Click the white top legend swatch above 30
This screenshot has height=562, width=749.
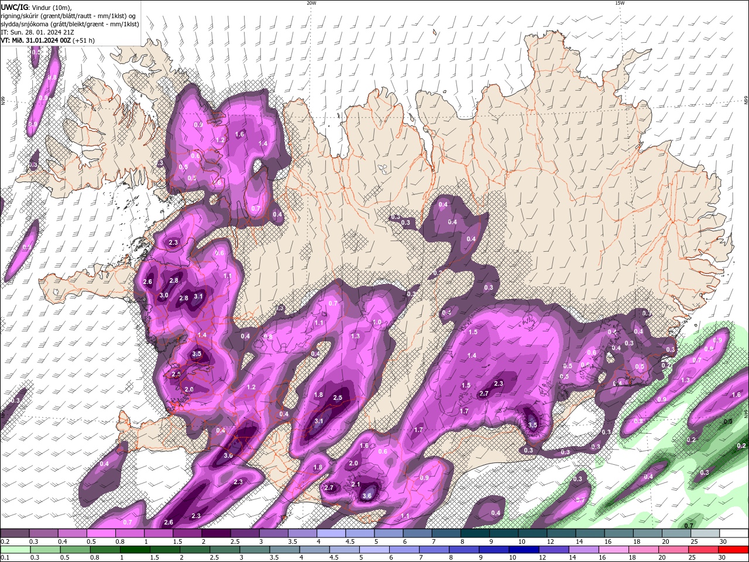[x=734, y=533]
